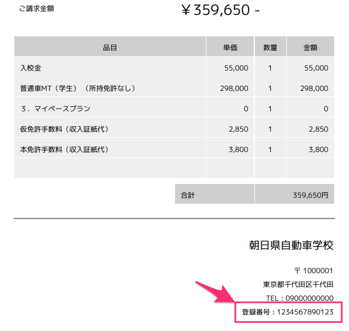Screen dimensions: 349x331
Task: Click the マイペースプラン item label
Action: [x=55, y=108]
